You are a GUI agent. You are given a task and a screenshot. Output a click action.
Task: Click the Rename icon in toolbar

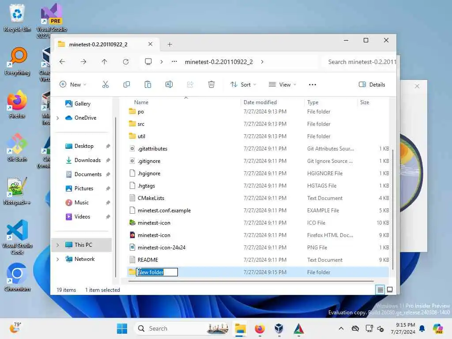click(169, 84)
